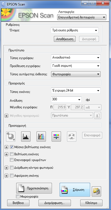Enable Επαναφορά χρωμάτων checkbox
The image size is (111, 210).
(x=12, y=160)
